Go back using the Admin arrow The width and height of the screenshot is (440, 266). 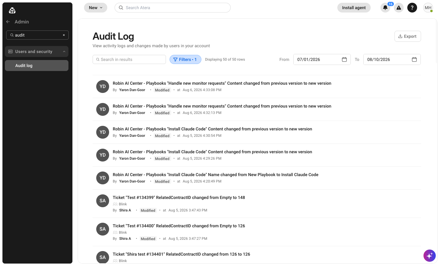tap(8, 22)
